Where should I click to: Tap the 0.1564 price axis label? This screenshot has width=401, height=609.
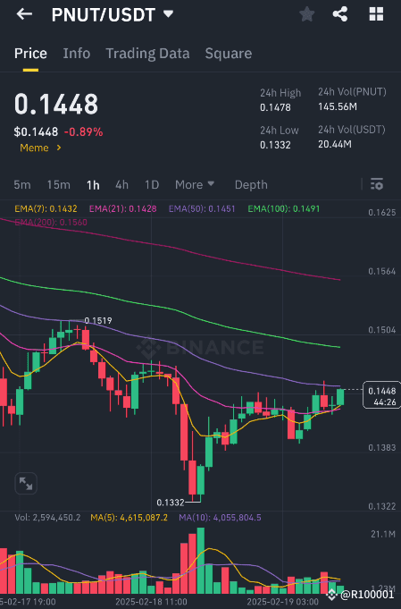382,272
